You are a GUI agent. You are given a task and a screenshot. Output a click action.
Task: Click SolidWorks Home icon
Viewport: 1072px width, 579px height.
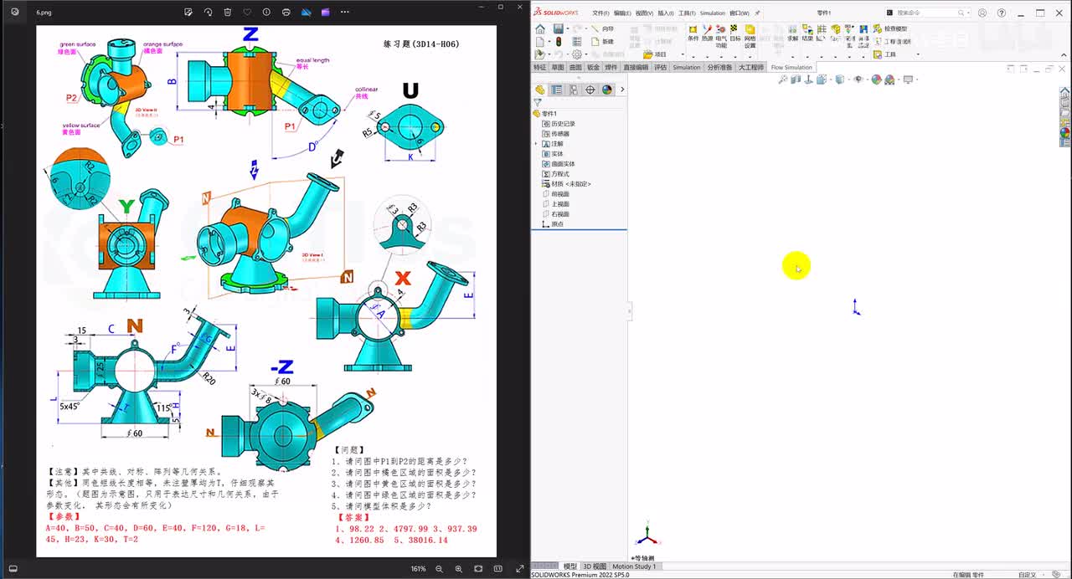pyautogui.click(x=540, y=29)
